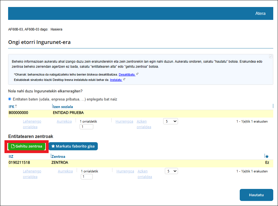Select the ZENTROA row 0190211518
The image size is (278, 206).
pos(60,163)
